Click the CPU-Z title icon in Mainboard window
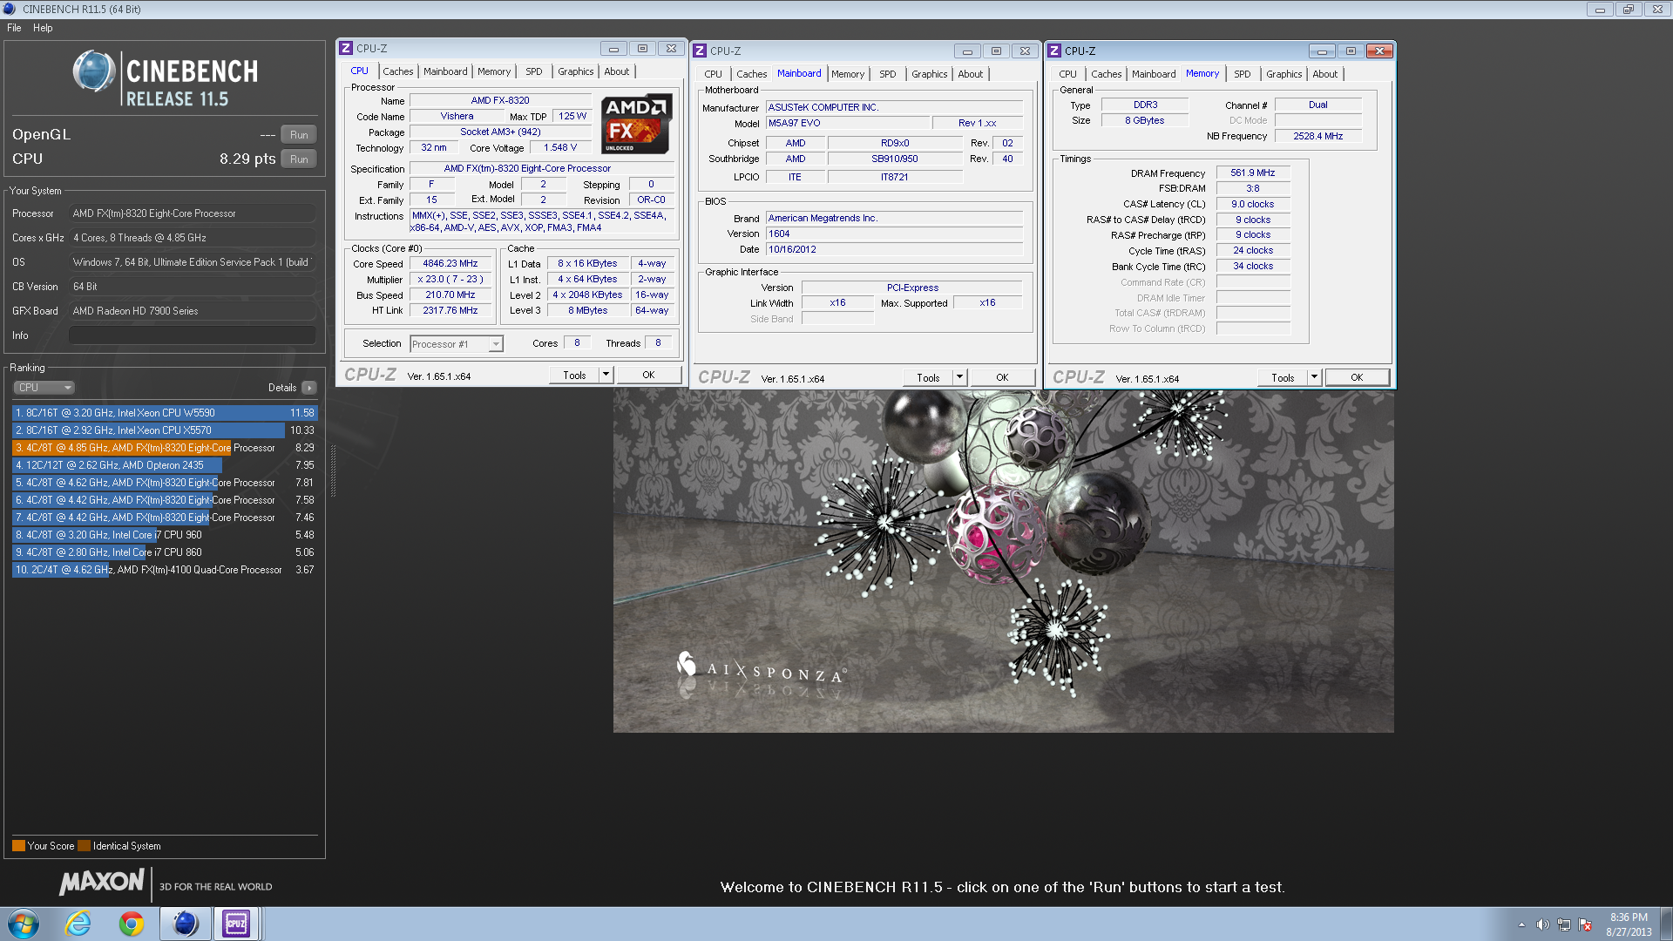 tap(700, 51)
